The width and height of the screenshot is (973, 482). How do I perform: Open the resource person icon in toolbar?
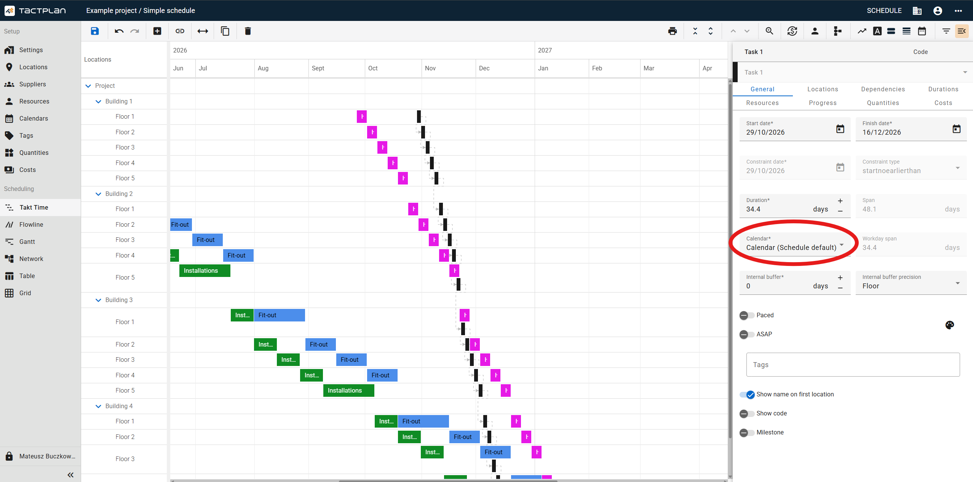(x=815, y=31)
